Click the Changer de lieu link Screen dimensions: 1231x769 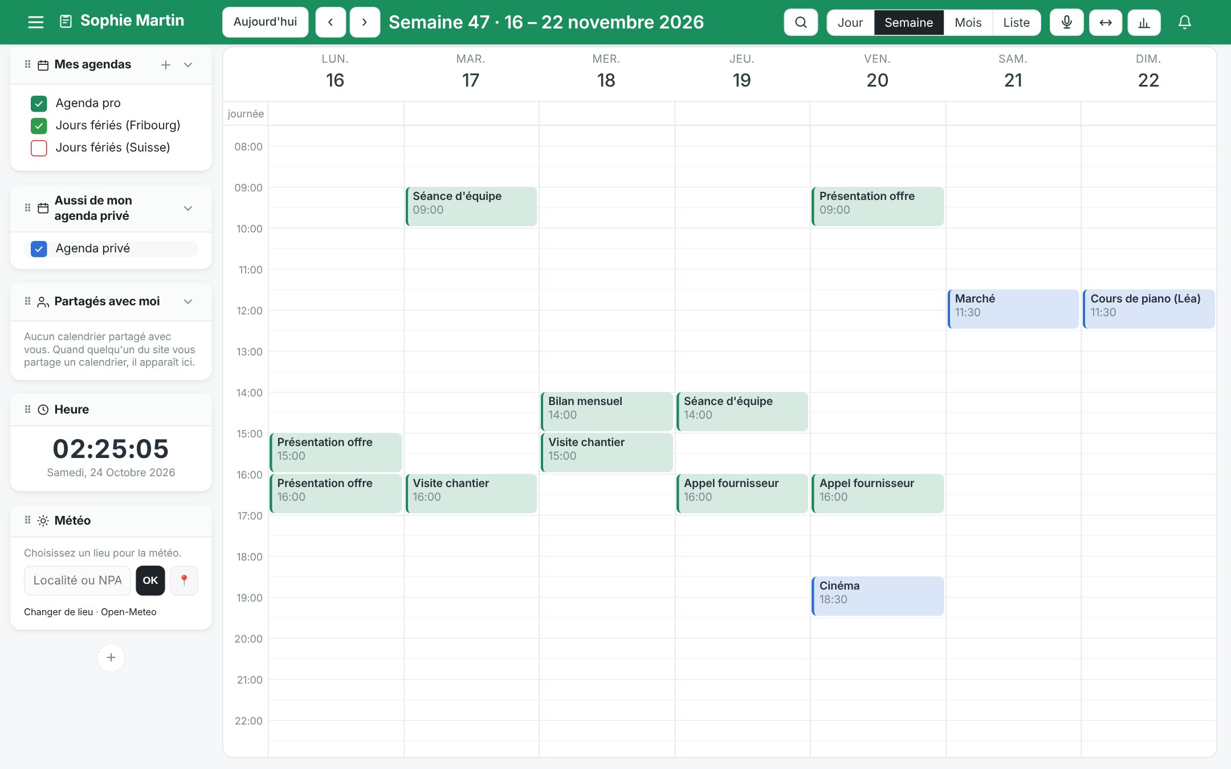click(58, 612)
